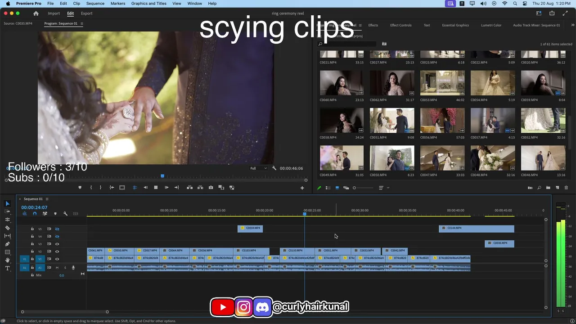Image resolution: width=576 pixels, height=324 pixels.
Task: Toggle Snap in the timeline
Action: click(x=35, y=214)
